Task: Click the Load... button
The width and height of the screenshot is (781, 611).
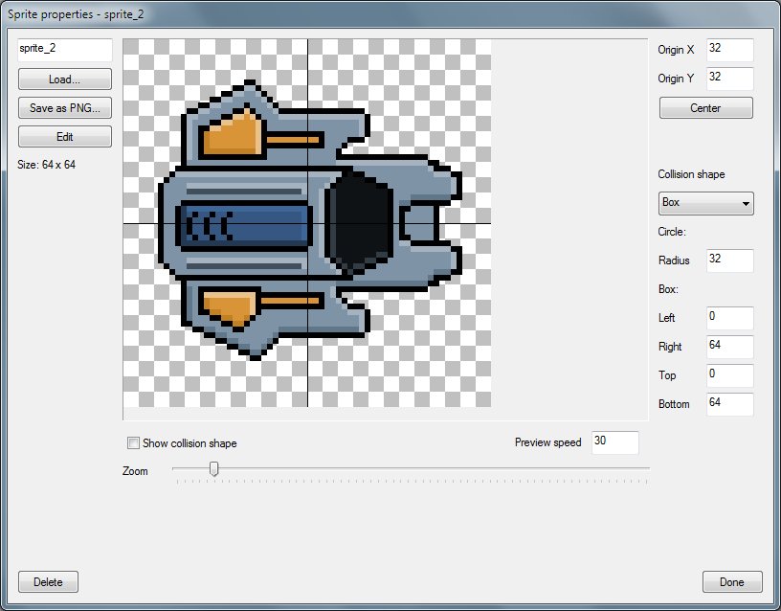Action: 65,79
